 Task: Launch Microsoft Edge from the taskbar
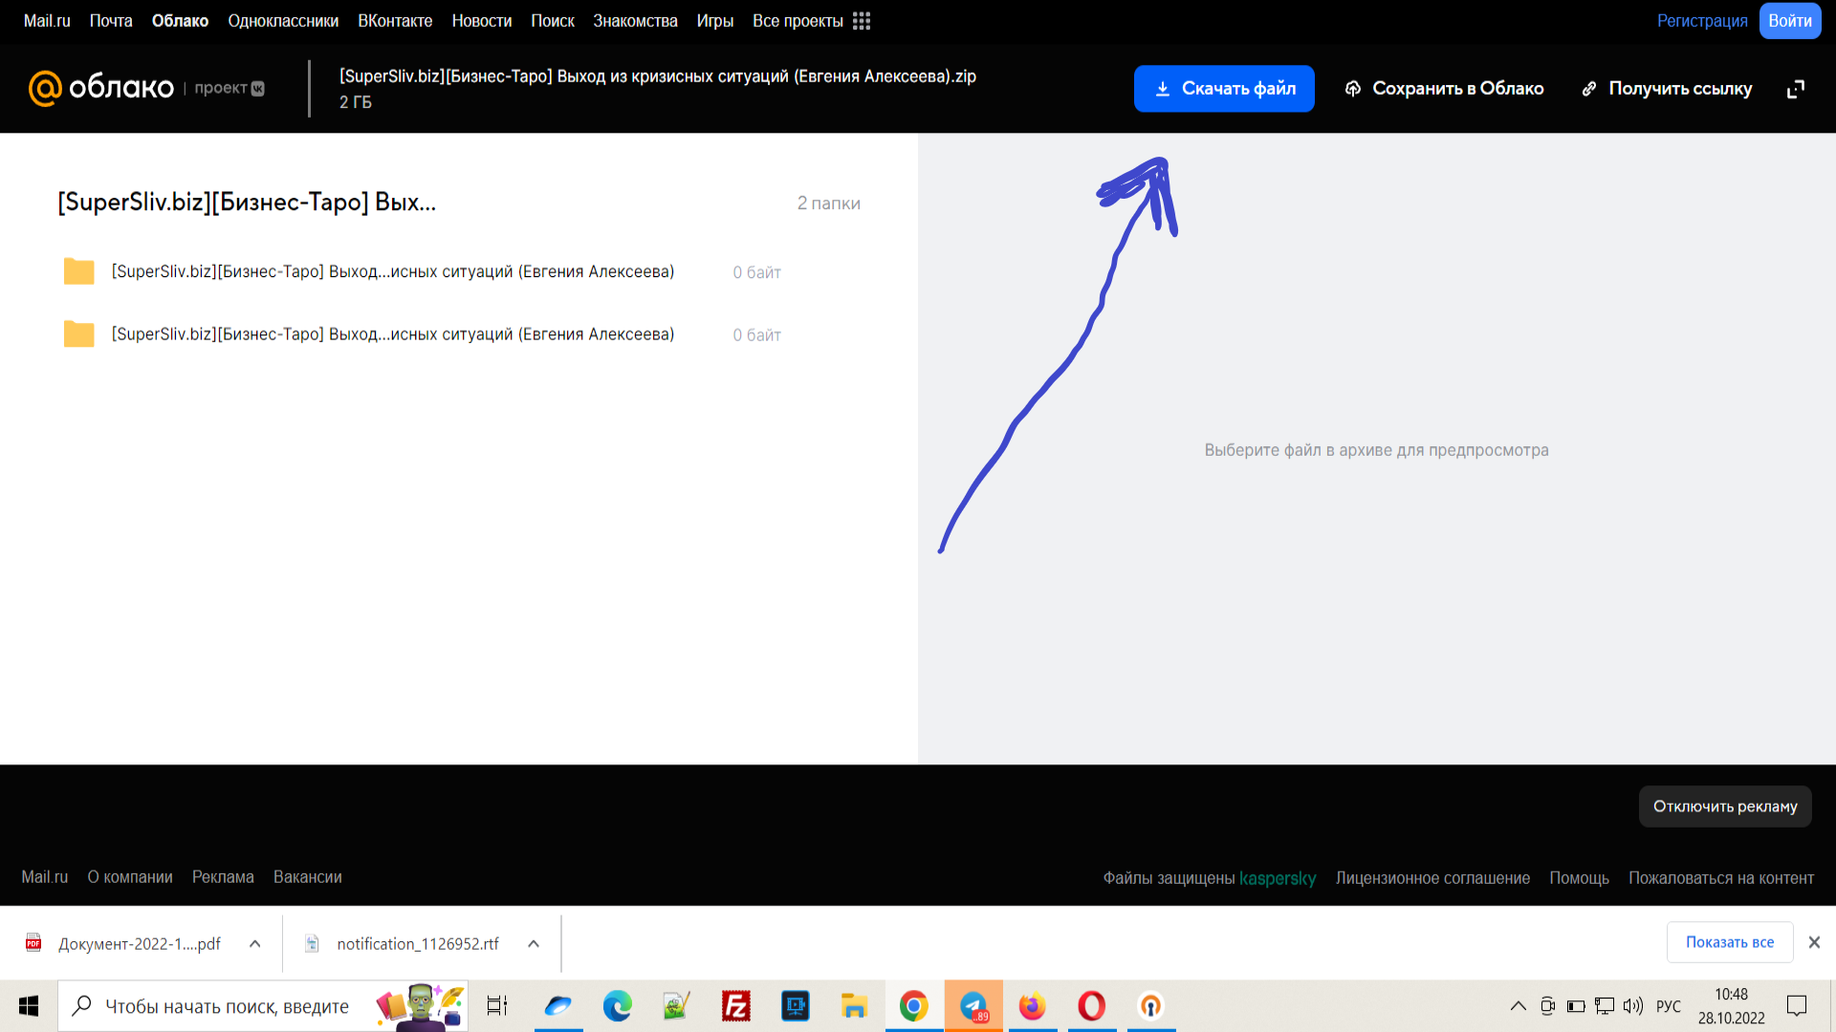pyautogui.click(x=618, y=1006)
